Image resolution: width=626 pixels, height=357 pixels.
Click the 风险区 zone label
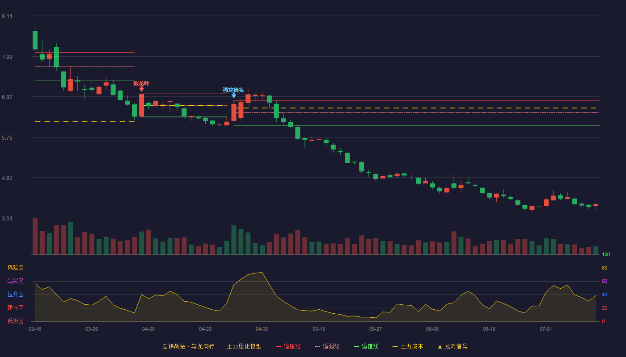pyautogui.click(x=15, y=268)
